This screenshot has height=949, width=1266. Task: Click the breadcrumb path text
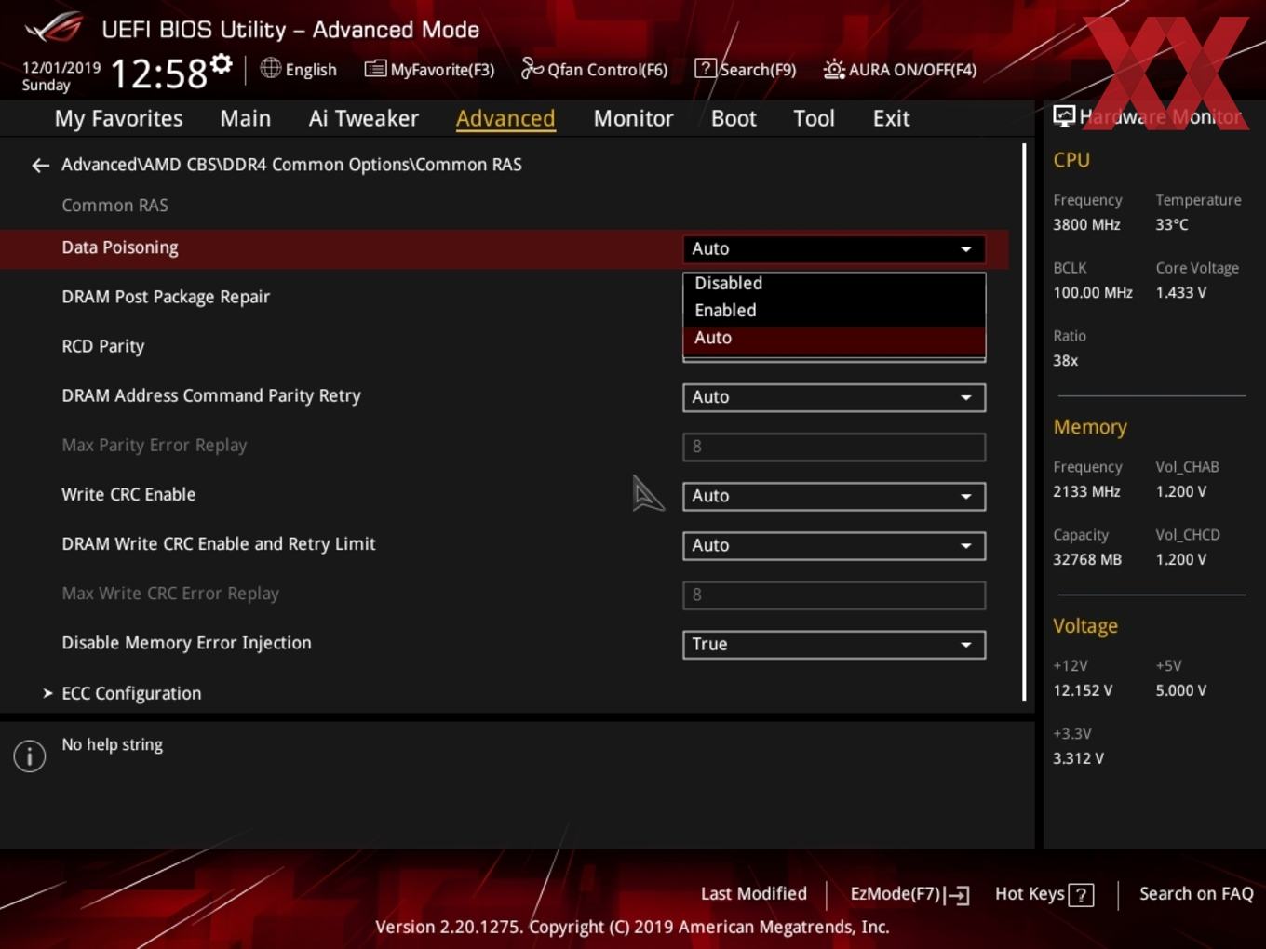(x=291, y=165)
